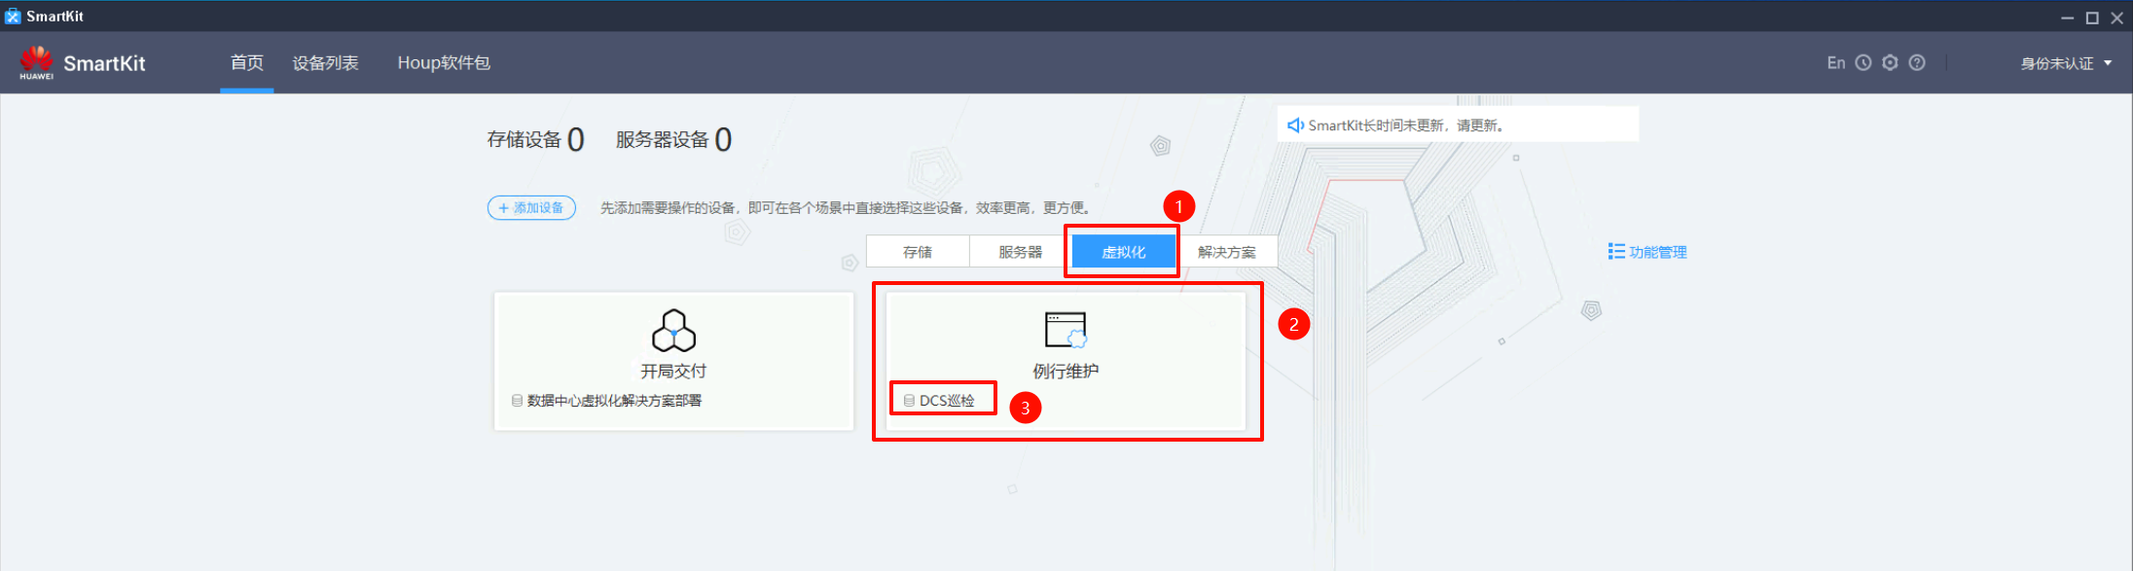Switch to the 虚拟化 tab
The image size is (2133, 571).
1123,252
